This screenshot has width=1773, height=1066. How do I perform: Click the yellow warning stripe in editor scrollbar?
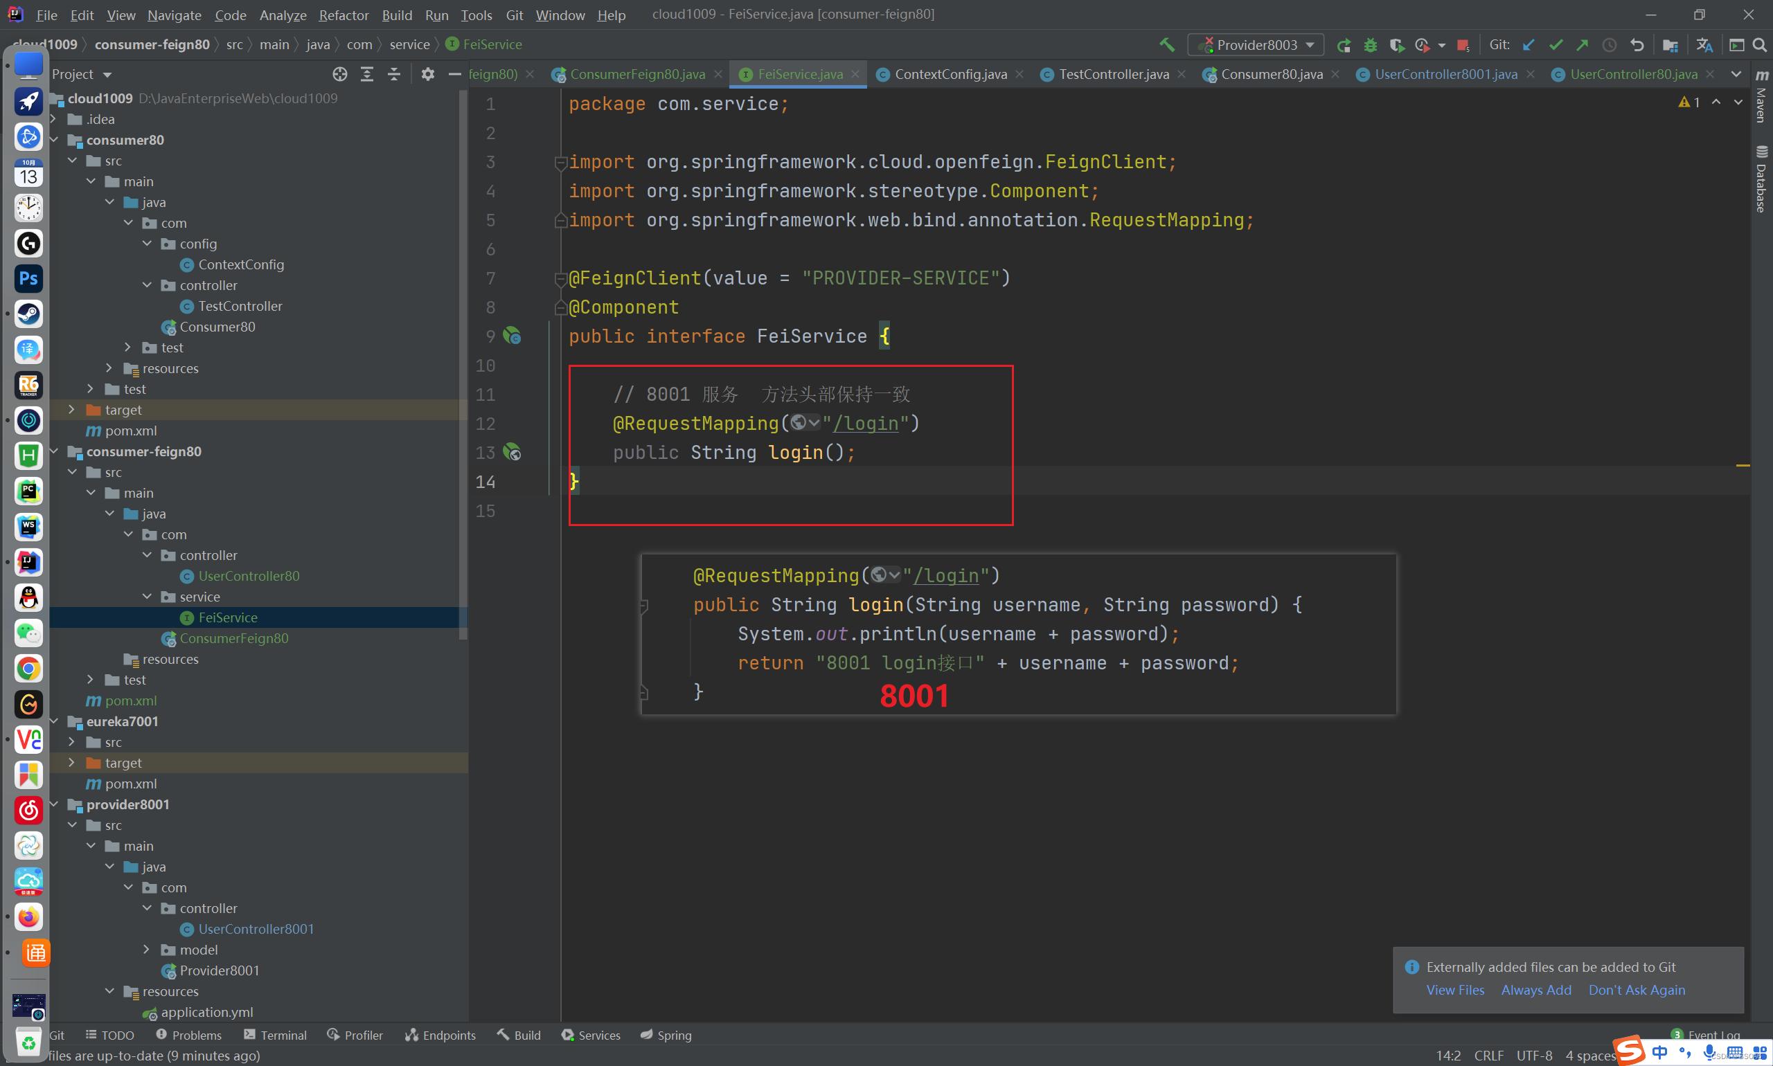tap(1742, 465)
